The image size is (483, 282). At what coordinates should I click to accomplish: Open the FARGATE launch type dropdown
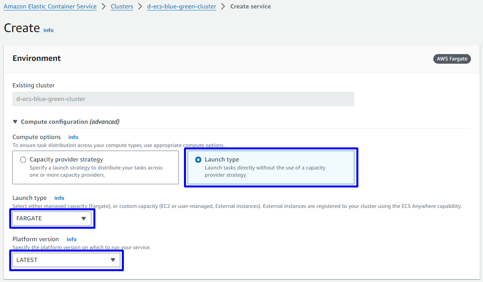click(x=52, y=219)
